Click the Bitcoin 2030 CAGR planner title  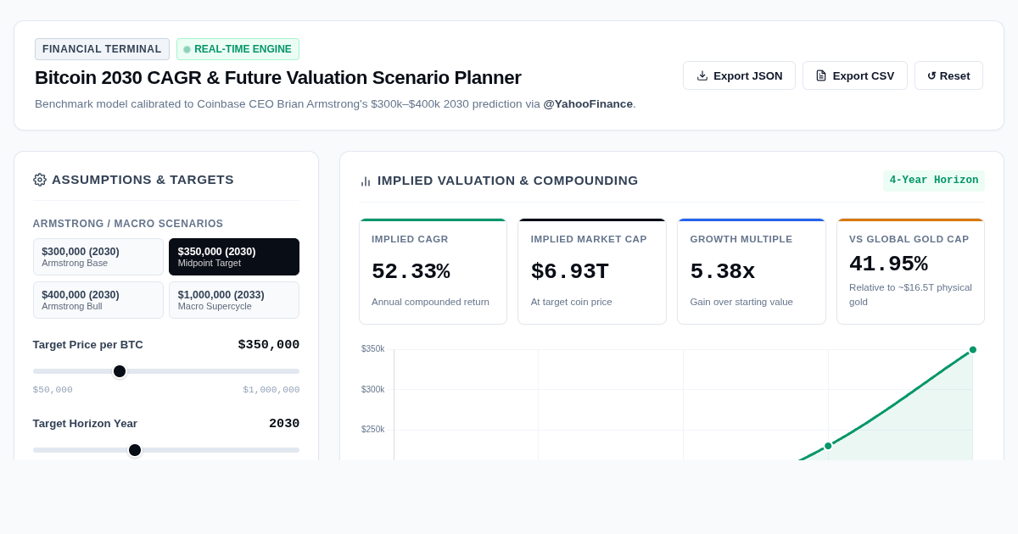(278, 78)
